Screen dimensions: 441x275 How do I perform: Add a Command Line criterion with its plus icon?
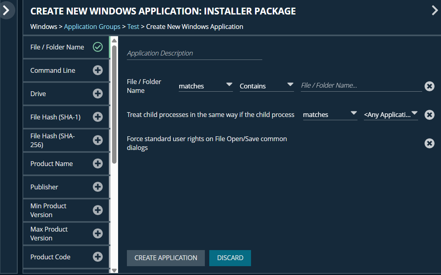98,70
